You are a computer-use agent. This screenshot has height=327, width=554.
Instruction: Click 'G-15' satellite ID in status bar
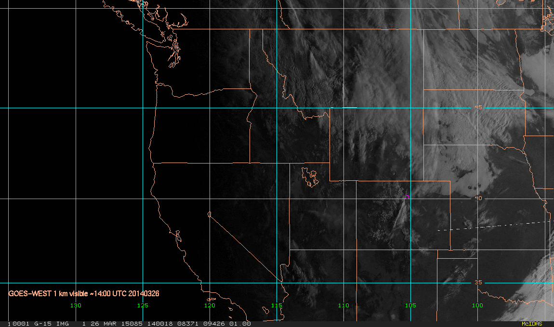coord(42,324)
